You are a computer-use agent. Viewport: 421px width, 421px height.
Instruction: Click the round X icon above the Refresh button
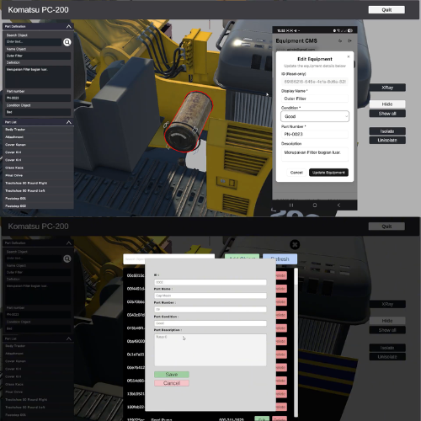point(295,245)
